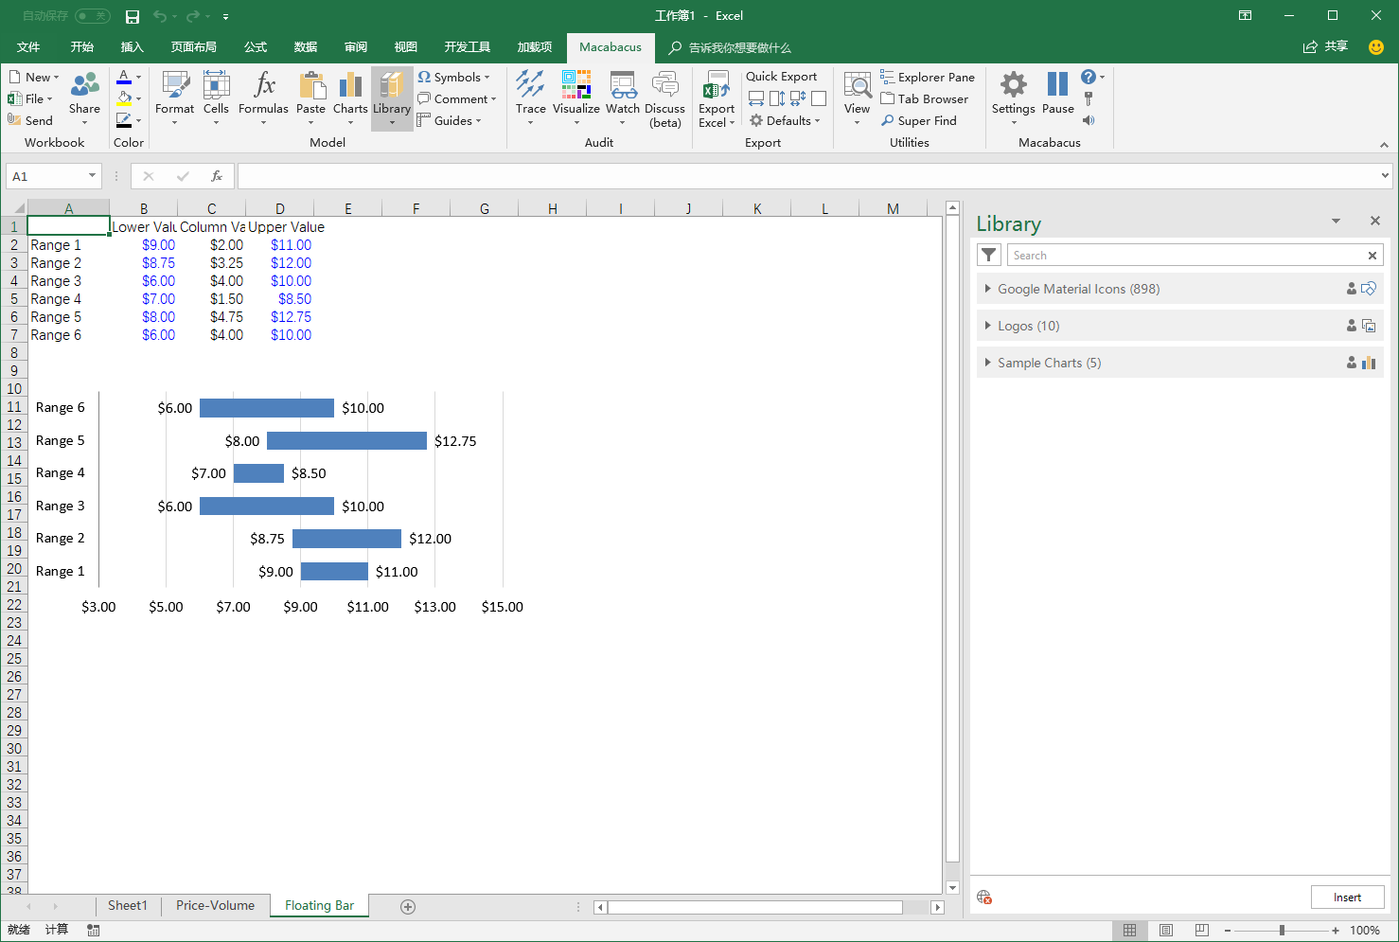1399x942 pixels.
Task: Open the Charts model tool
Action: pos(350,87)
